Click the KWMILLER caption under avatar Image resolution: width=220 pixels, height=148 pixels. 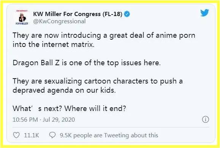coord(22,24)
